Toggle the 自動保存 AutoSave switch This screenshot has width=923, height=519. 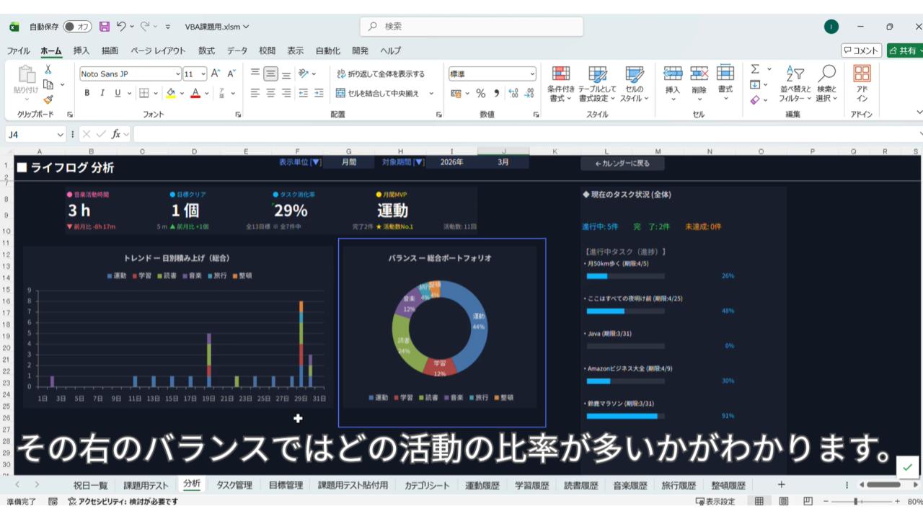(77, 27)
